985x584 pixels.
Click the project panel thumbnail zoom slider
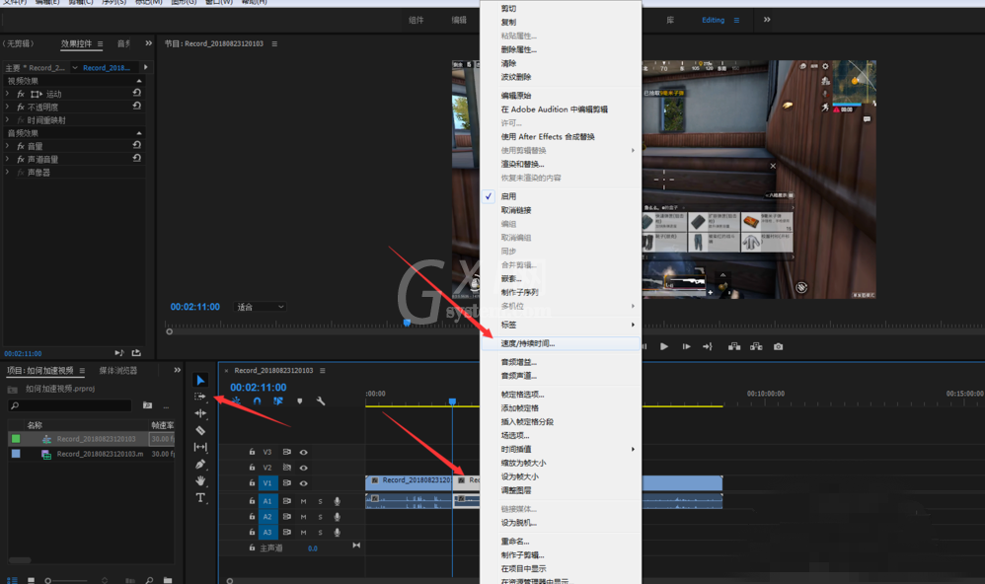click(68, 580)
